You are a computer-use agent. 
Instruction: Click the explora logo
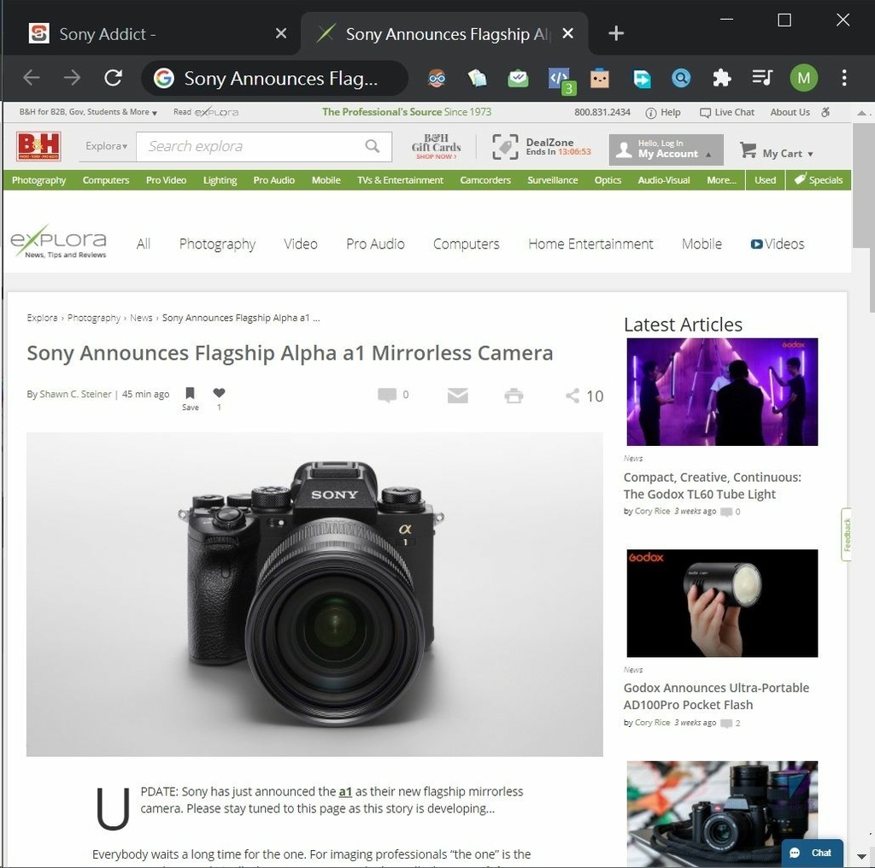point(59,242)
